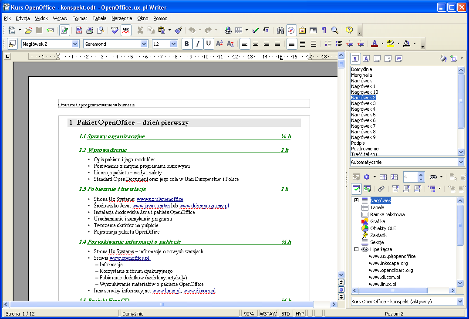The width and height of the screenshot is (469, 319).
Task: Open the www.linux.pl link in document text
Action: 167,291
